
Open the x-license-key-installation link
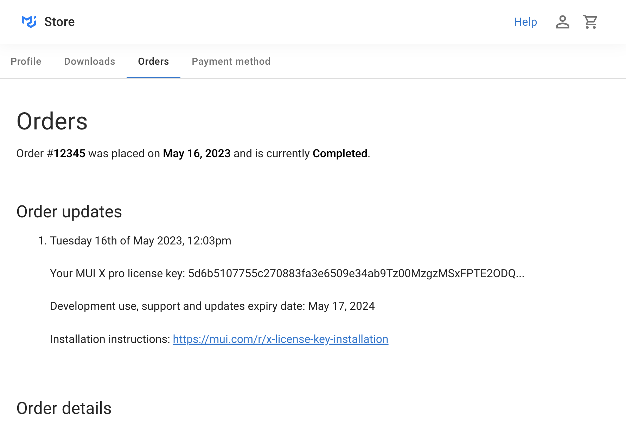(x=281, y=339)
